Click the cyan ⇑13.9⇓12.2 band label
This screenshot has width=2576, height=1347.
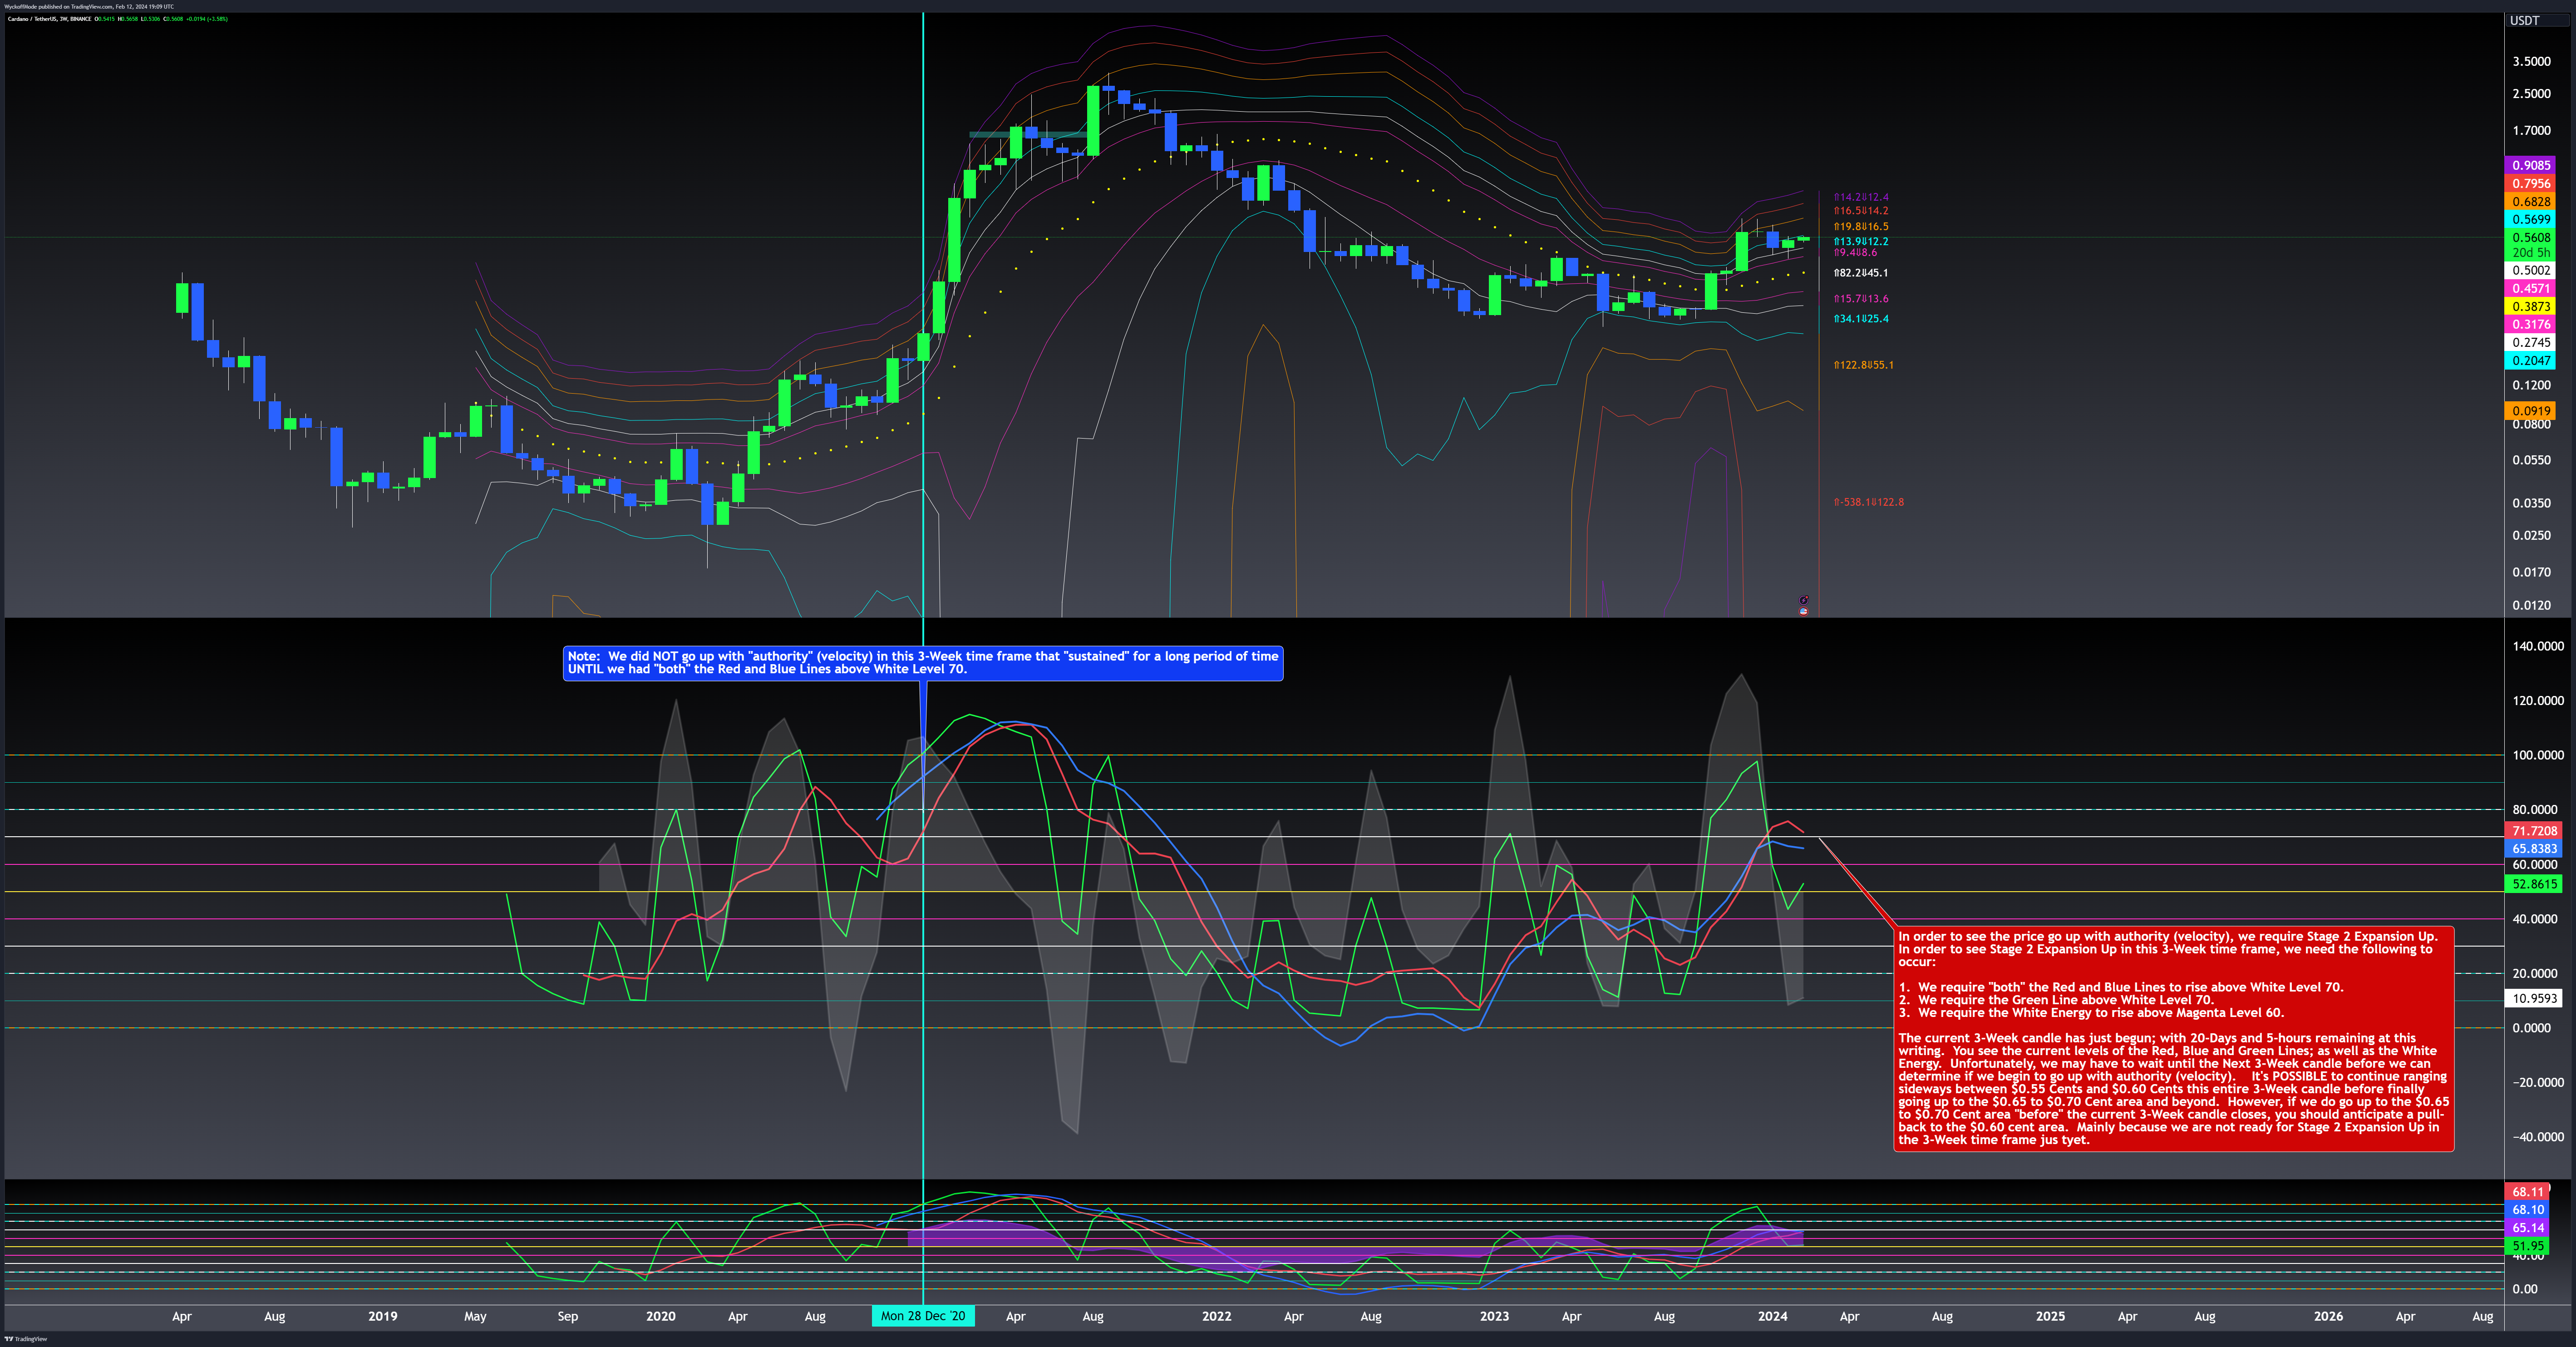click(x=1861, y=242)
